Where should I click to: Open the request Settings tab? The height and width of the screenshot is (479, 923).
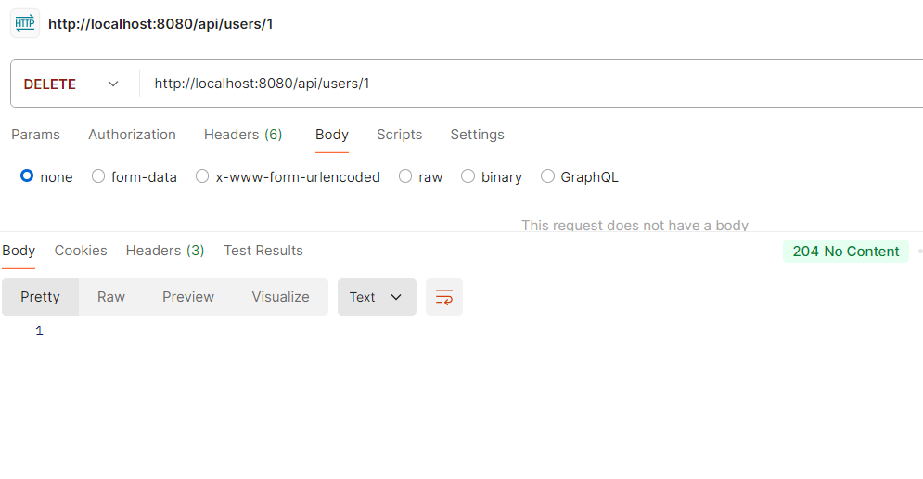coord(477,135)
